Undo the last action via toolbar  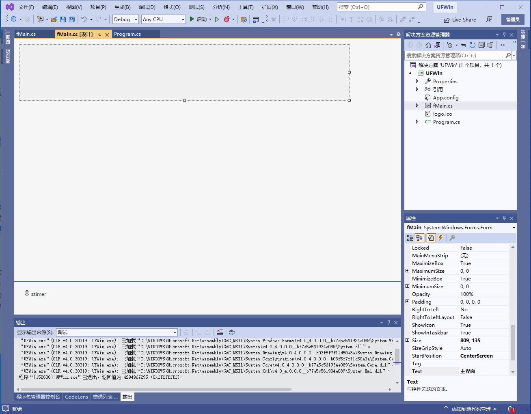coord(84,19)
